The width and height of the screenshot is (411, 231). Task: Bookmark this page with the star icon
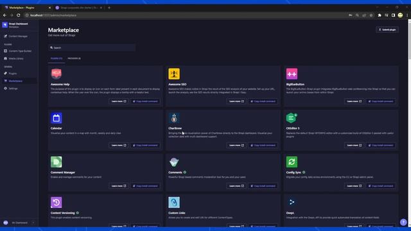click(371, 15)
